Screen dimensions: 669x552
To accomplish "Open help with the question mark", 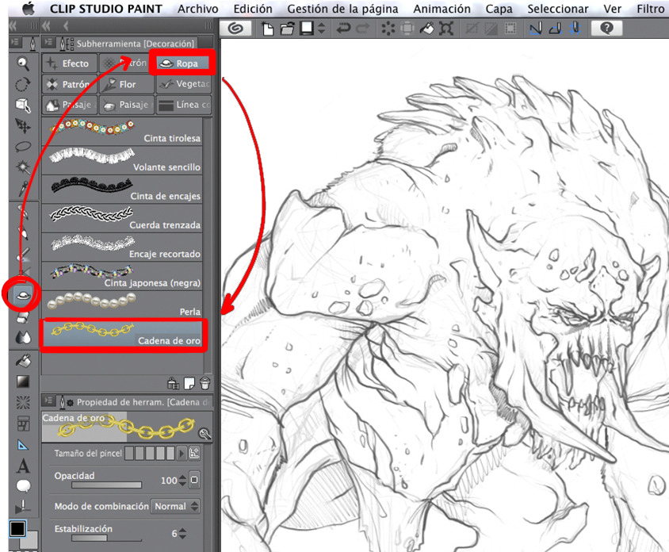I will (606, 29).
